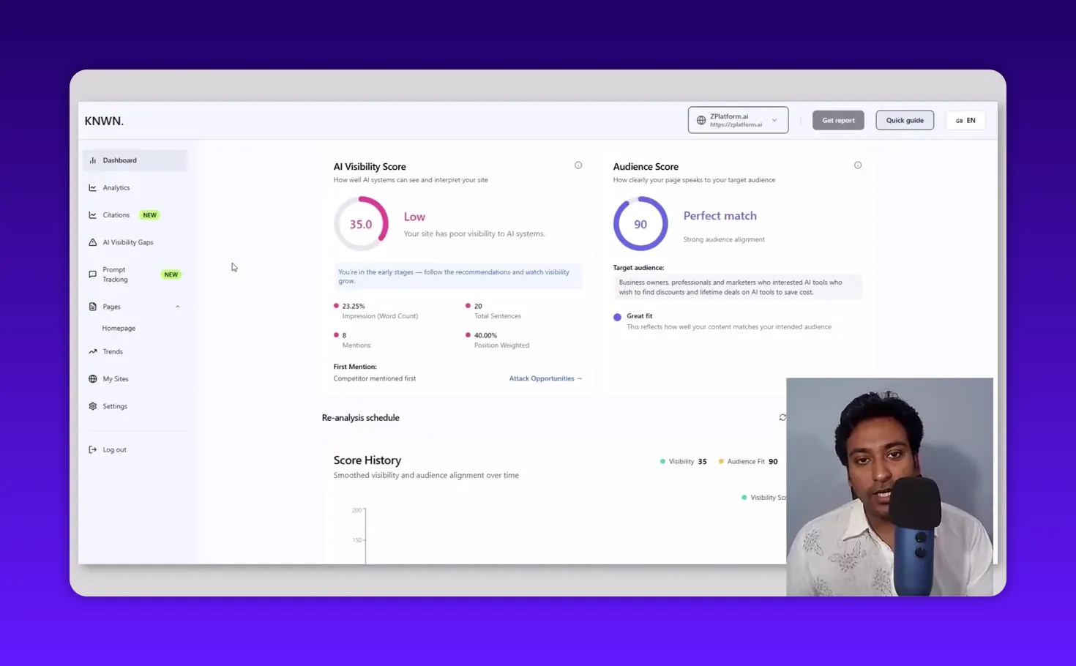The width and height of the screenshot is (1076, 666).
Task: Click the Get report button
Action: click(837, 119)
